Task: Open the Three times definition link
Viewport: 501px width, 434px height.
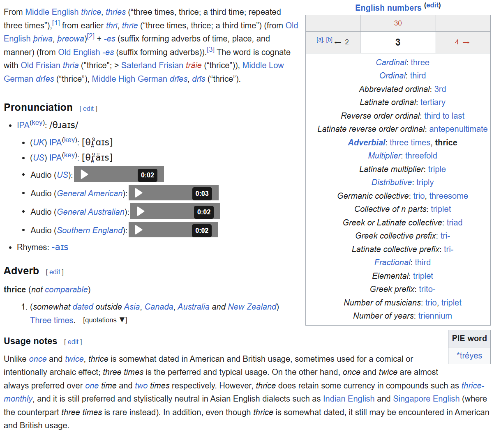Action: tap(52, 320)
